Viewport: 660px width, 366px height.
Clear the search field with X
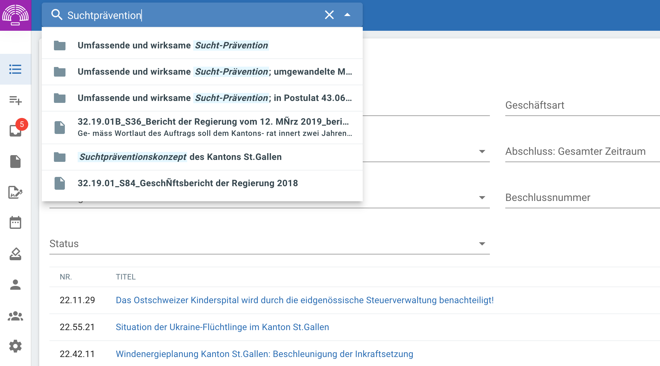[329, 15]
